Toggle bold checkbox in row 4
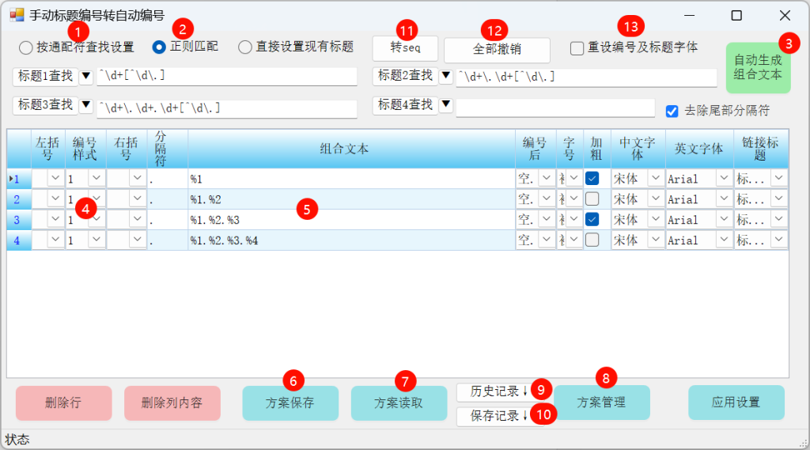 pos(592,240)
